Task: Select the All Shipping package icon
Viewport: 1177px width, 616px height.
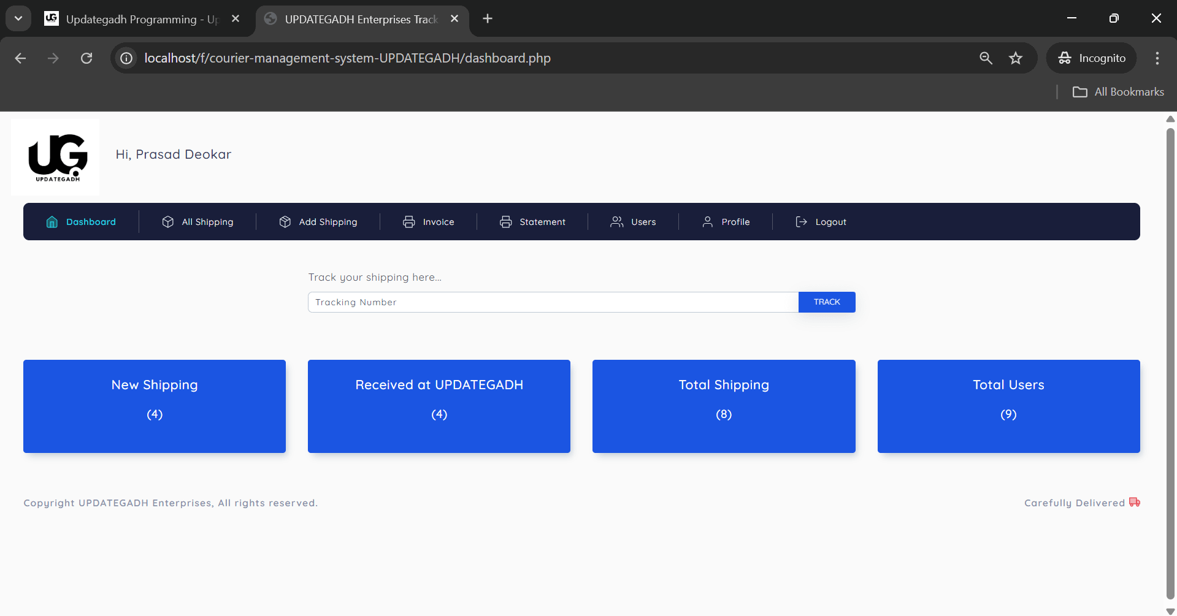Action: (x=168, y=221)
